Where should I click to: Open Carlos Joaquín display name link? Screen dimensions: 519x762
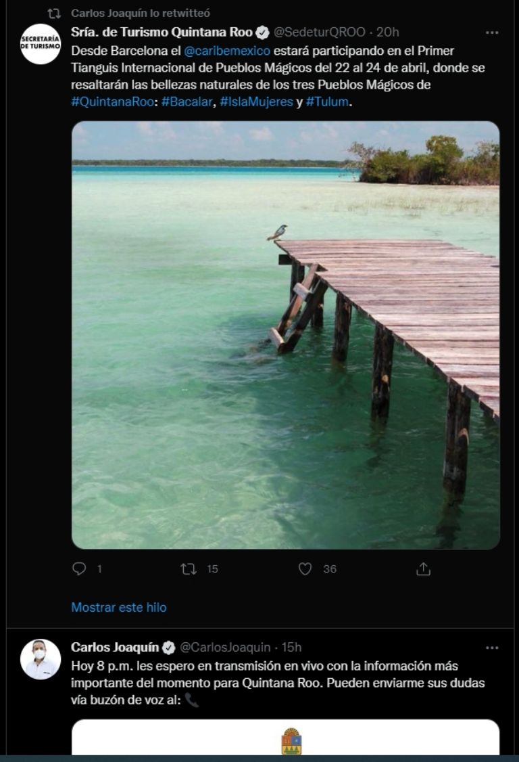(115, 648)
